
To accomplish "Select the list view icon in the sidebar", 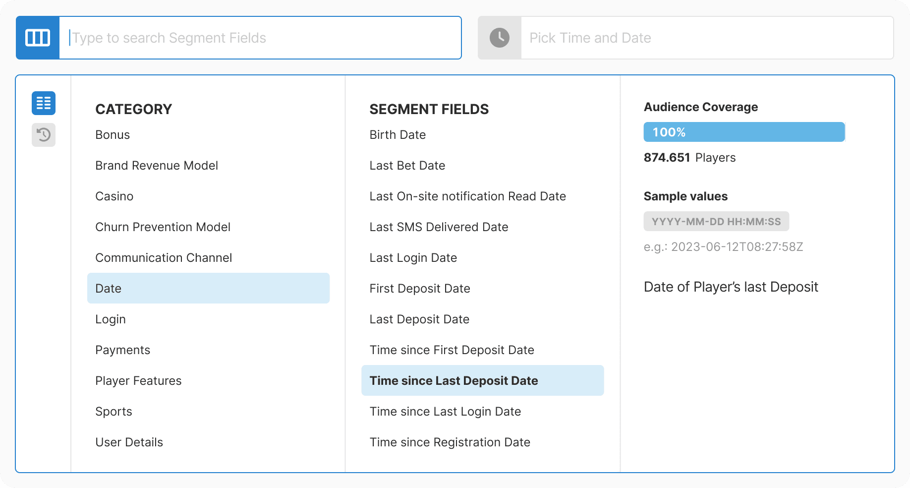I will click(43, 103).
